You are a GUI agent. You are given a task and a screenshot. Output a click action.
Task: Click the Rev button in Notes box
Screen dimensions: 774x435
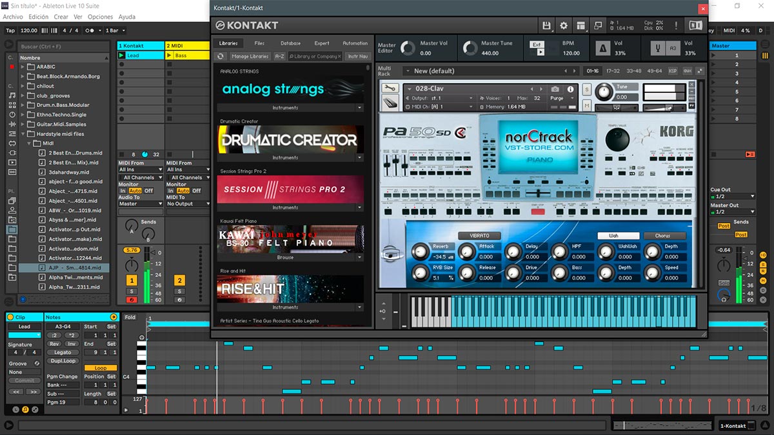click(54, 344)
